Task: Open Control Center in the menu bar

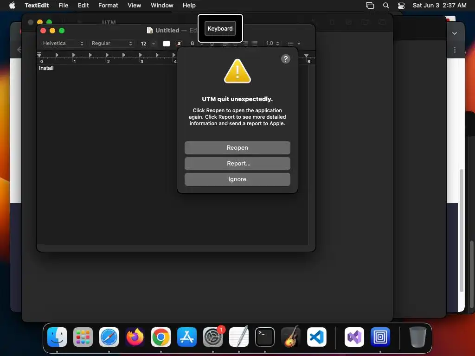Action: pyautogui.click(x=401, y=6)
